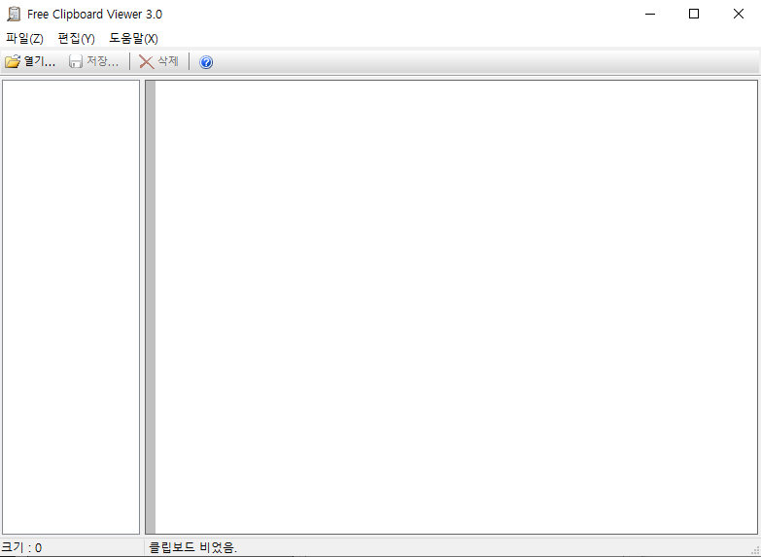Viewport: 761px width, 557px height.
Task: Click the 저장... save toolbar button
Action: pos(93,61)
